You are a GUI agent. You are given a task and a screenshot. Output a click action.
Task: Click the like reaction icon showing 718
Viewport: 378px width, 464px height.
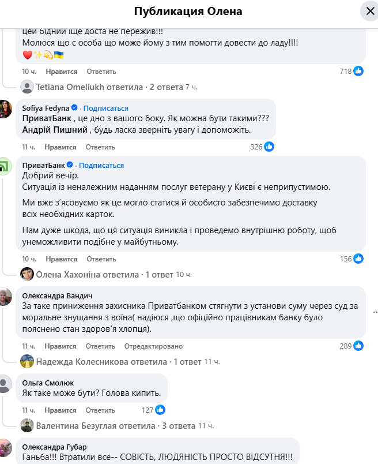358,72
